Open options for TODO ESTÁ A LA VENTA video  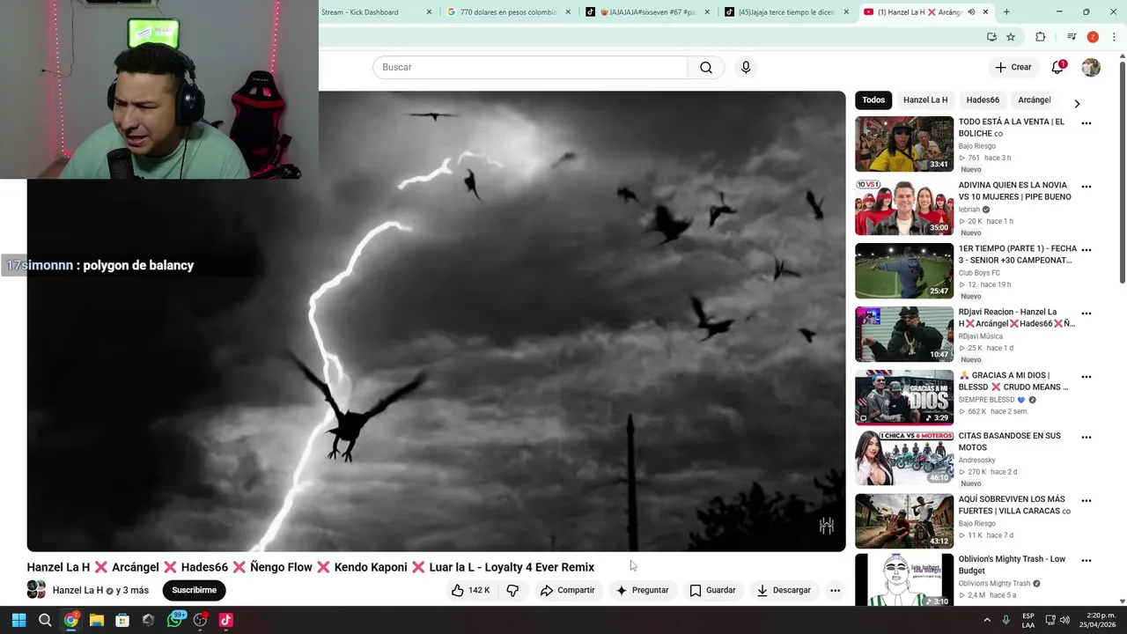pyautogui.click(x=1086, y=123)
